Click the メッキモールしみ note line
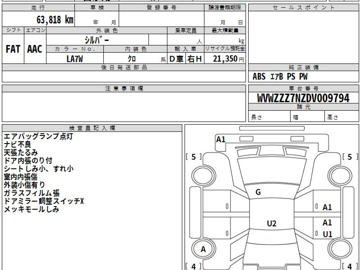The height and width of the screenshot is (270, 361). pyautogui.click(x=31, y=209)
